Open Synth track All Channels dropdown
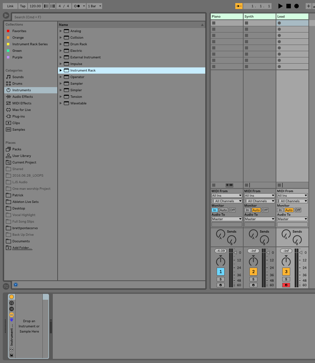 [259, 201]
